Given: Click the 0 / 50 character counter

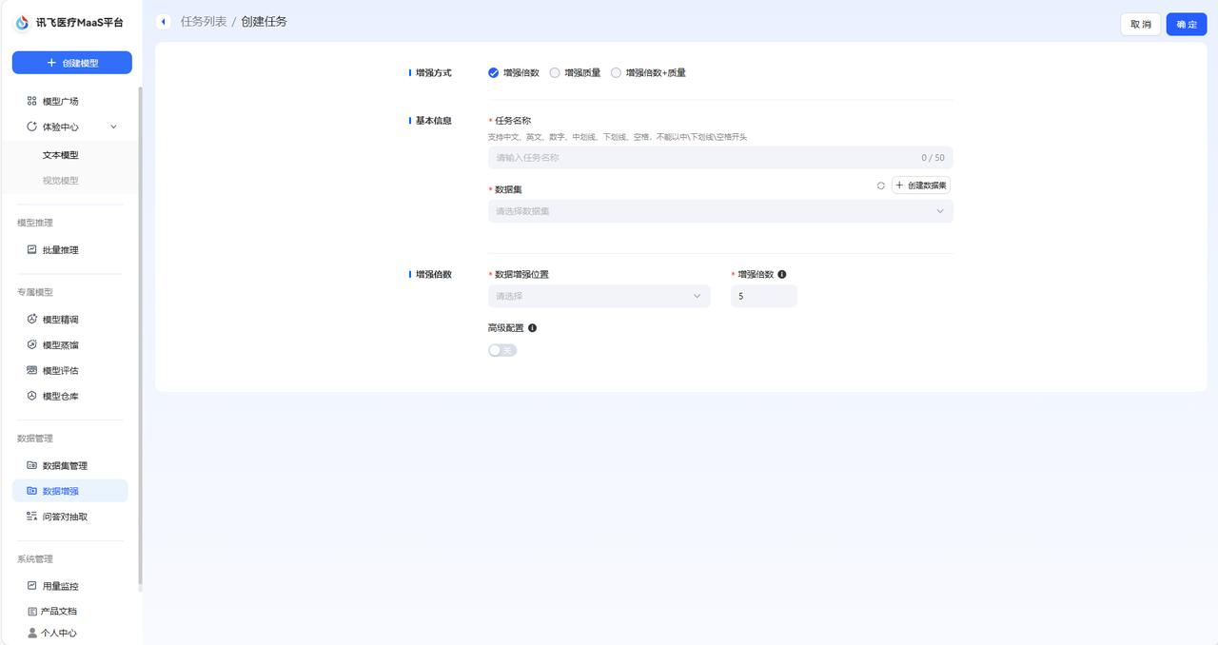Looking at the screenshot, I should pyautogui.click(x=933, y=158).
